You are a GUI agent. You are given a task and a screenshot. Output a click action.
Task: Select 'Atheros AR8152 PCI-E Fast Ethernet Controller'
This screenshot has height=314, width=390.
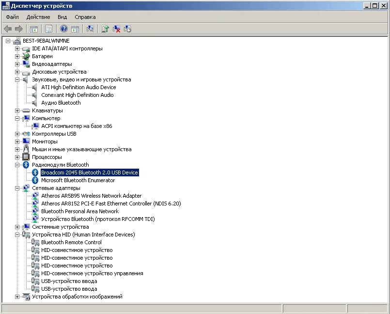point(111,204)
